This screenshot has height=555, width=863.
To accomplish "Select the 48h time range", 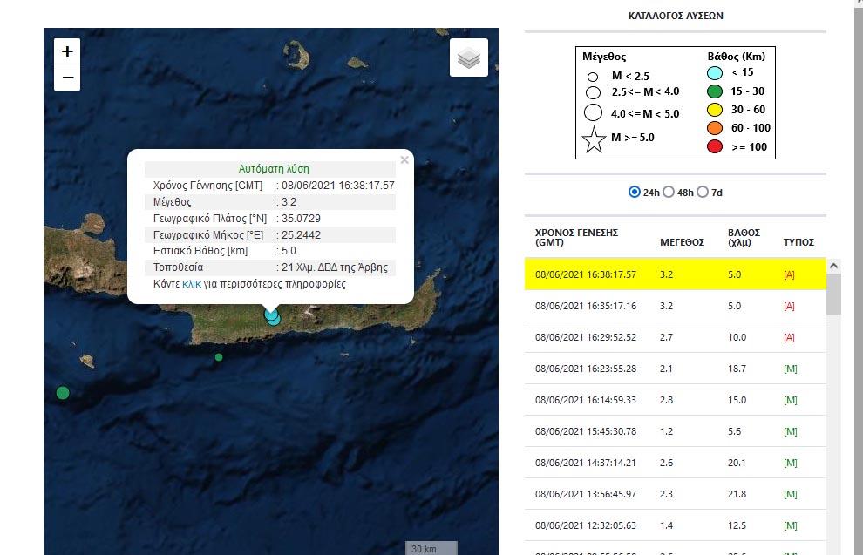I will click(669, 192).
